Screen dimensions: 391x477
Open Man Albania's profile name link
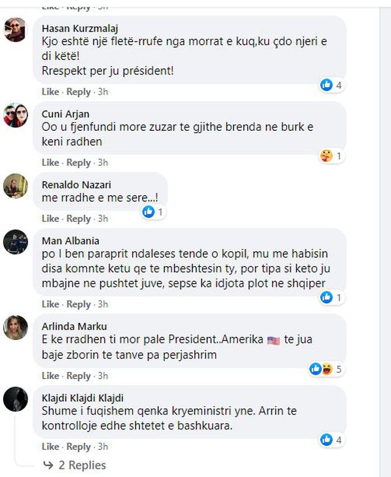pos(70,240)
